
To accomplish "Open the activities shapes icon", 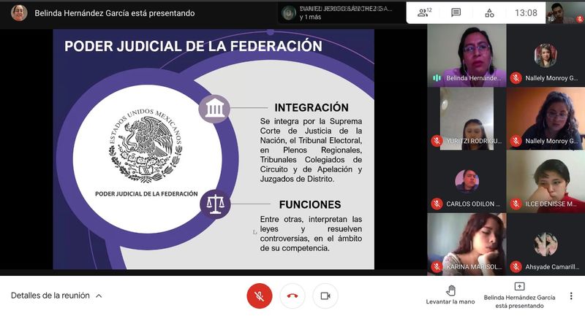I will point(489,13).
